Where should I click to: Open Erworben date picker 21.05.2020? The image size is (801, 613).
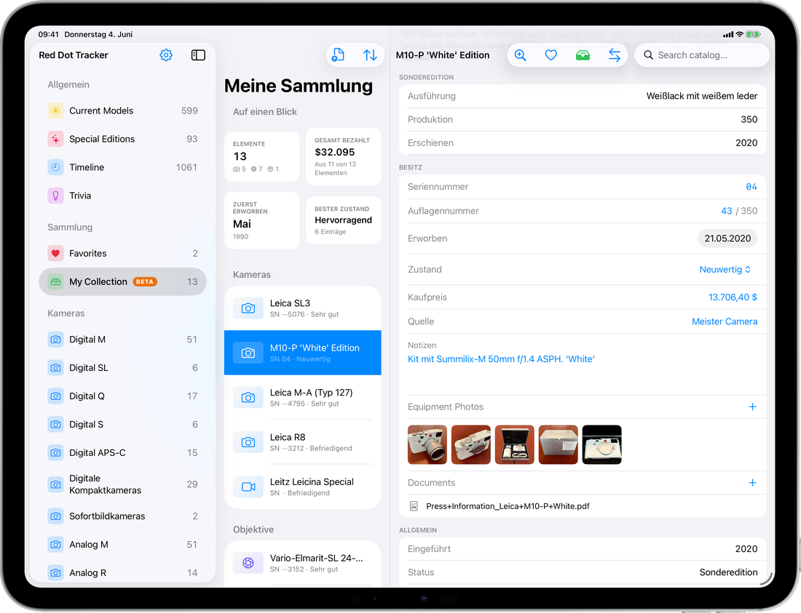pyautogui.click(x=727, y=239)
